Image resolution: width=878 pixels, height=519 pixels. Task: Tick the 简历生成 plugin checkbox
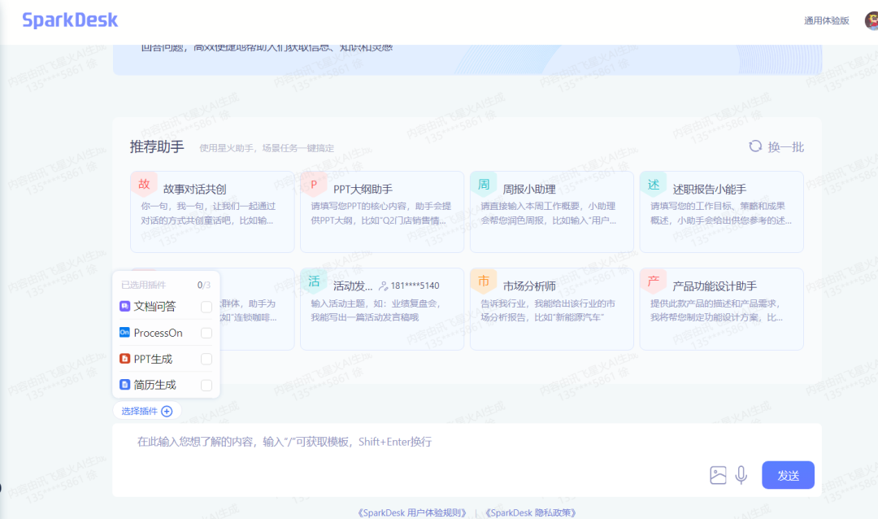(206, 385)
